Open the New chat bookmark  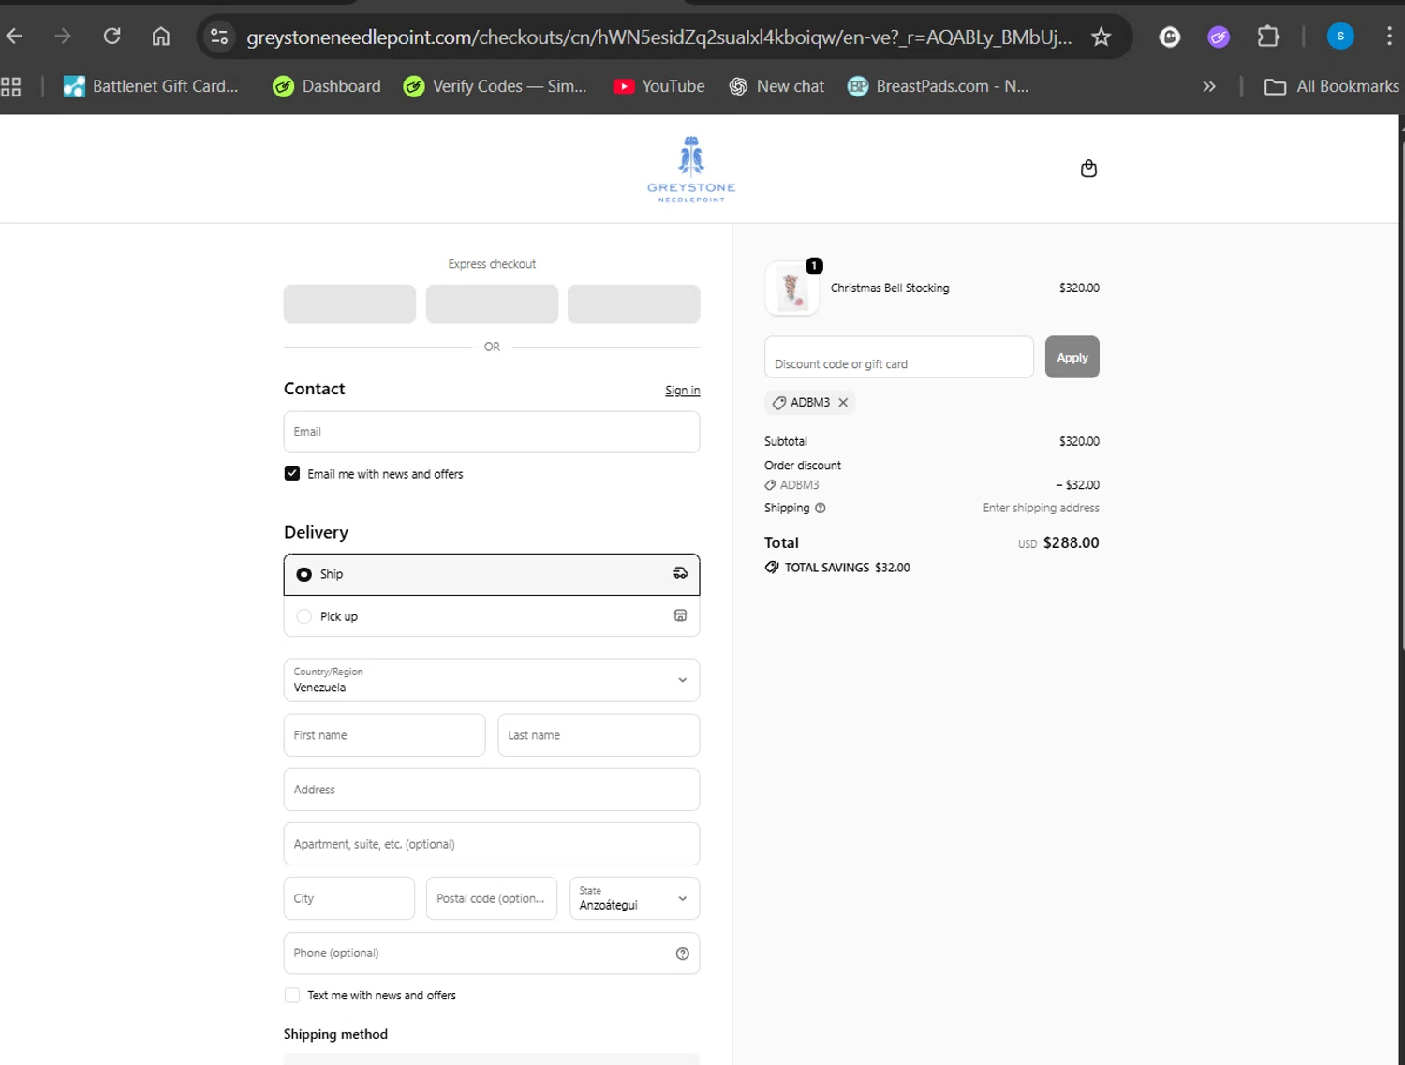[776, 86]
